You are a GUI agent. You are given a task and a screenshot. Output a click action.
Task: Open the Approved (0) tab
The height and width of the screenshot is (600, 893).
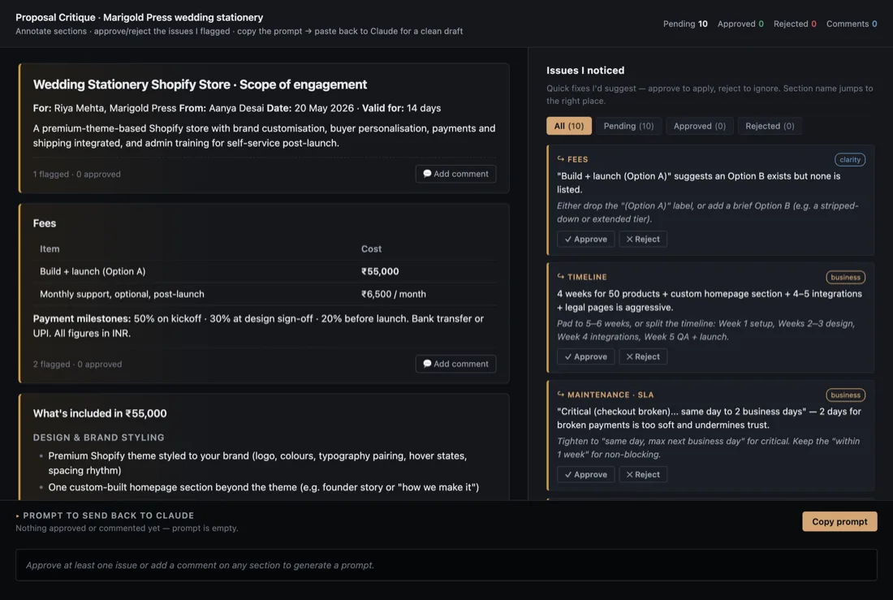tap(699, 126)
